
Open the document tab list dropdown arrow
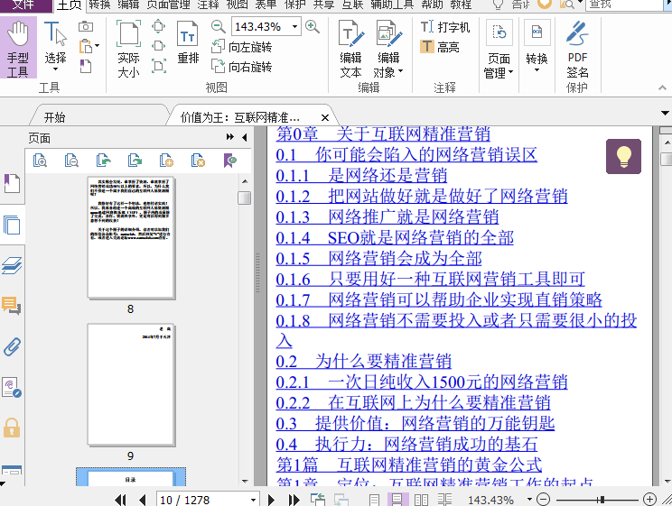[665, 113]
